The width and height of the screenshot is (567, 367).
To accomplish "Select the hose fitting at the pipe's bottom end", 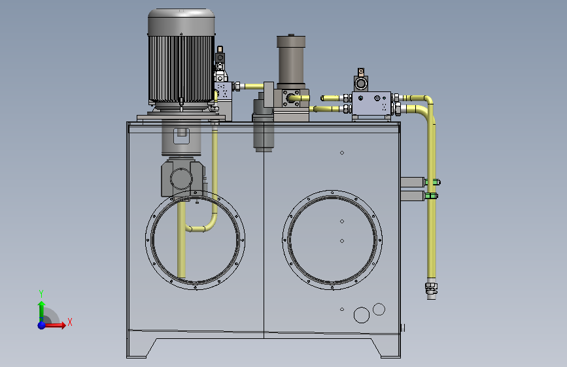I will (431, 289).
